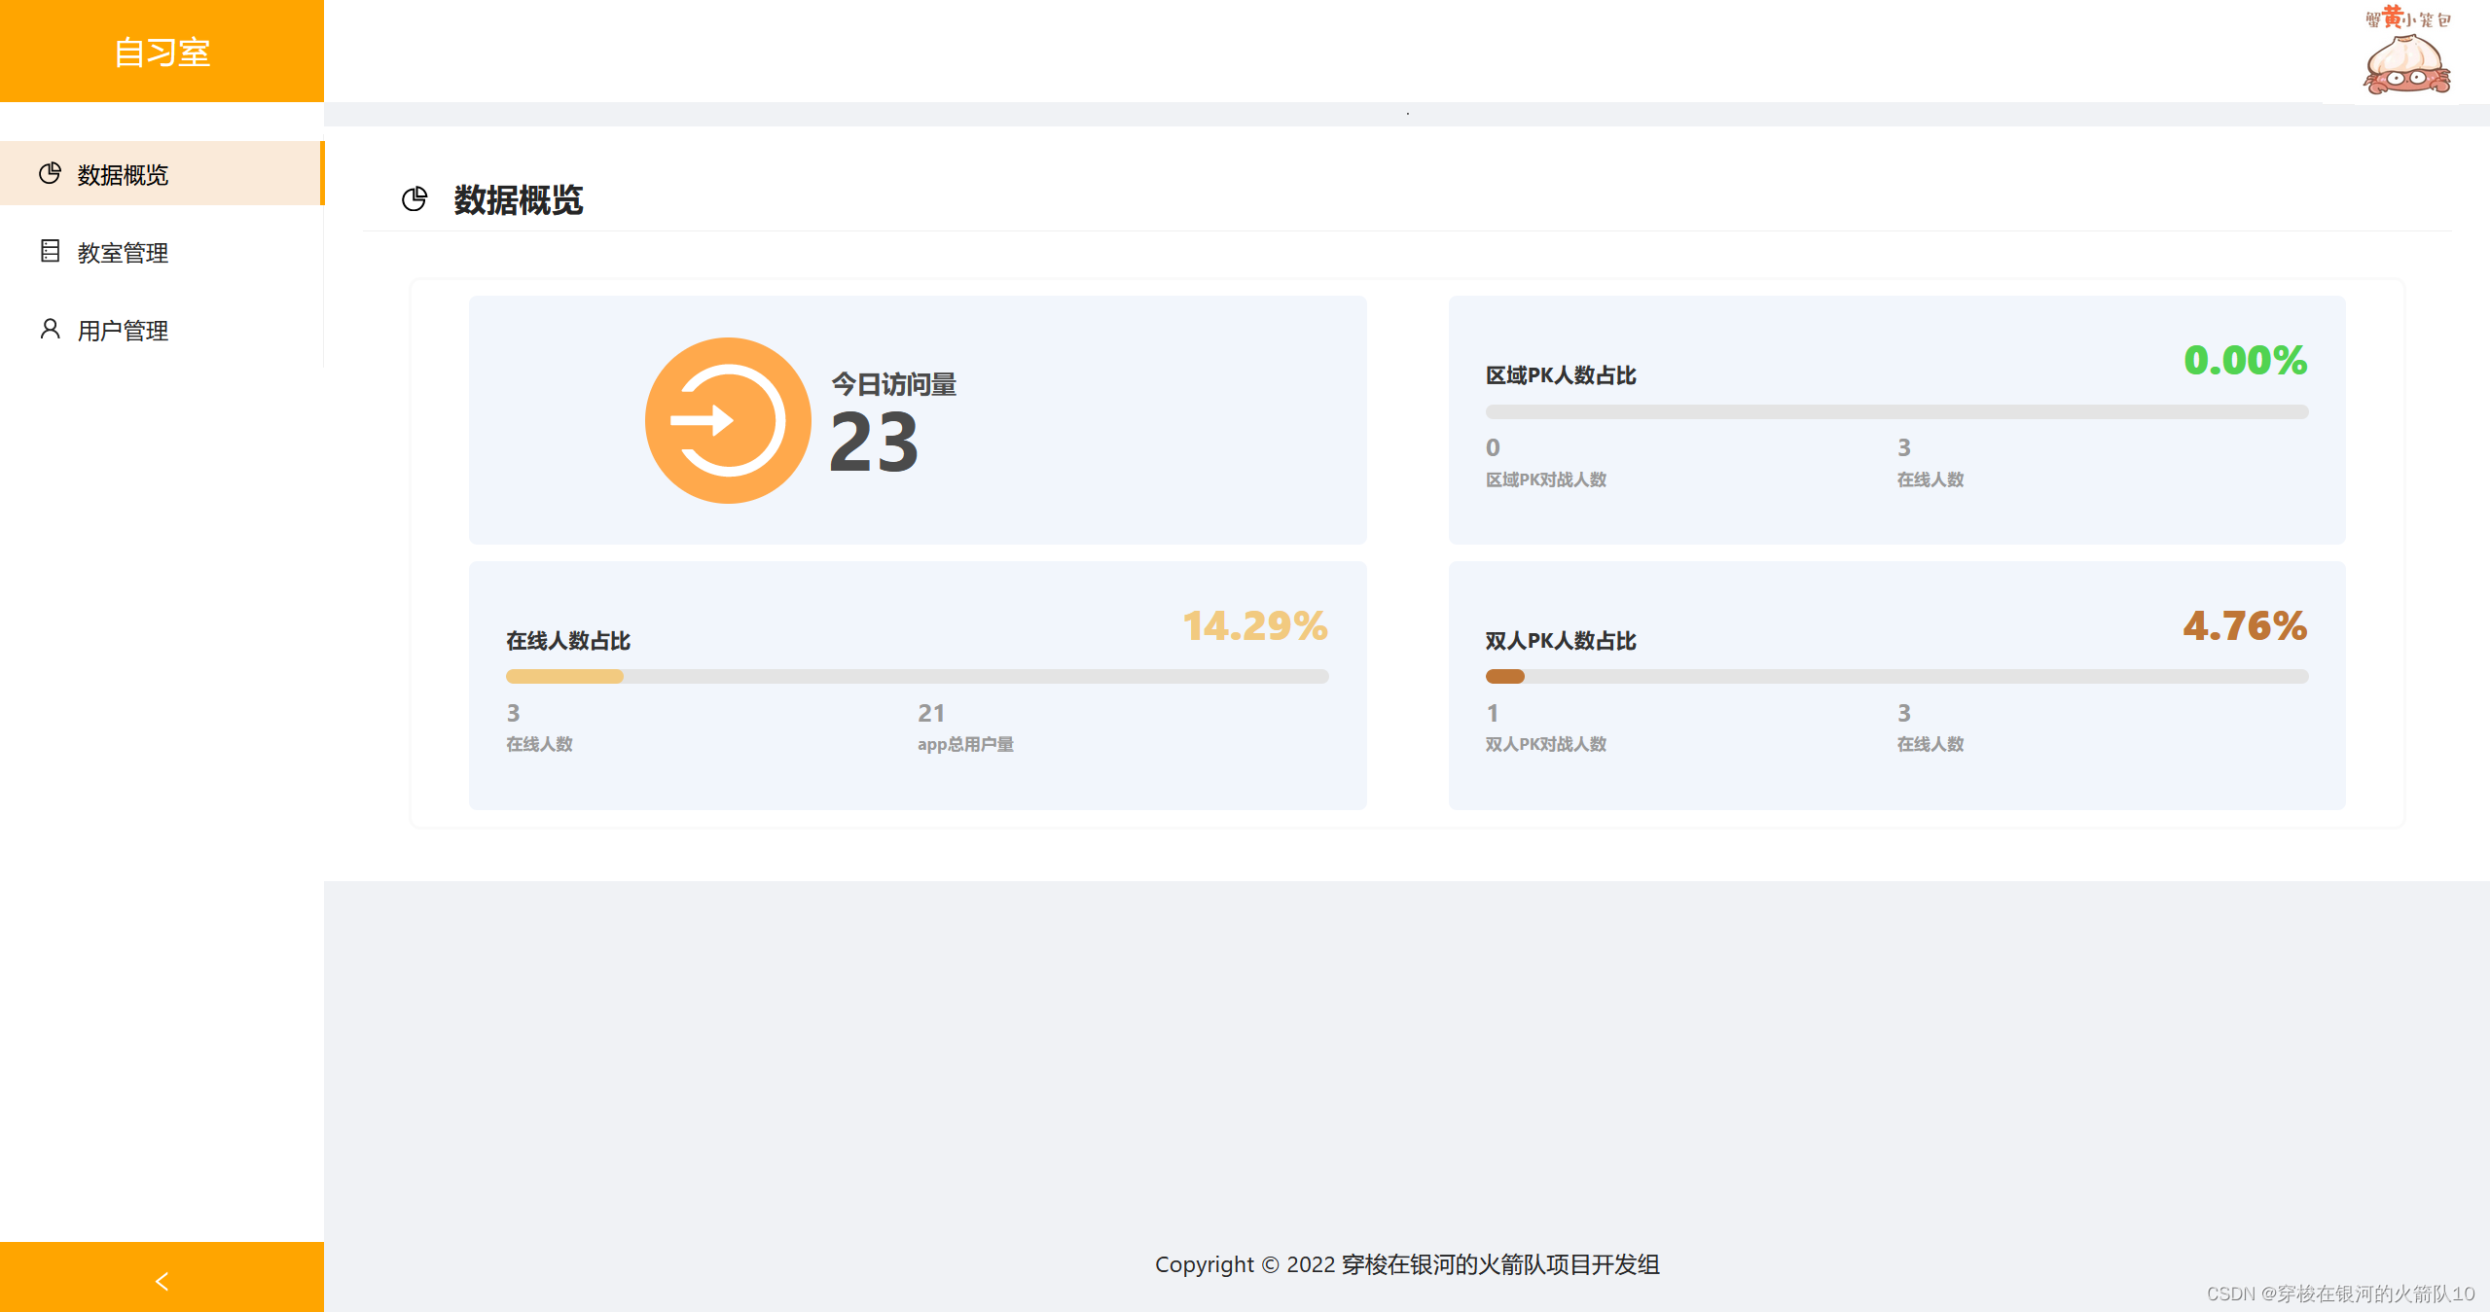Collapse sidebar with the left chevron
This screenshot has width=2490, height=1312.
pos(162,1281)
